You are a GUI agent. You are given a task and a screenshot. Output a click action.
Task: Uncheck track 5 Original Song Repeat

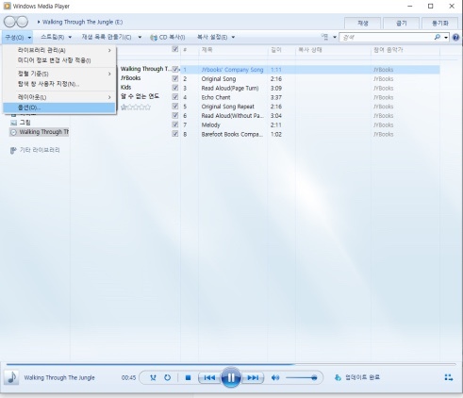175,107
